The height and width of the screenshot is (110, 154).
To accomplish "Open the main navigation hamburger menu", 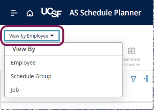I will point(14,13).
